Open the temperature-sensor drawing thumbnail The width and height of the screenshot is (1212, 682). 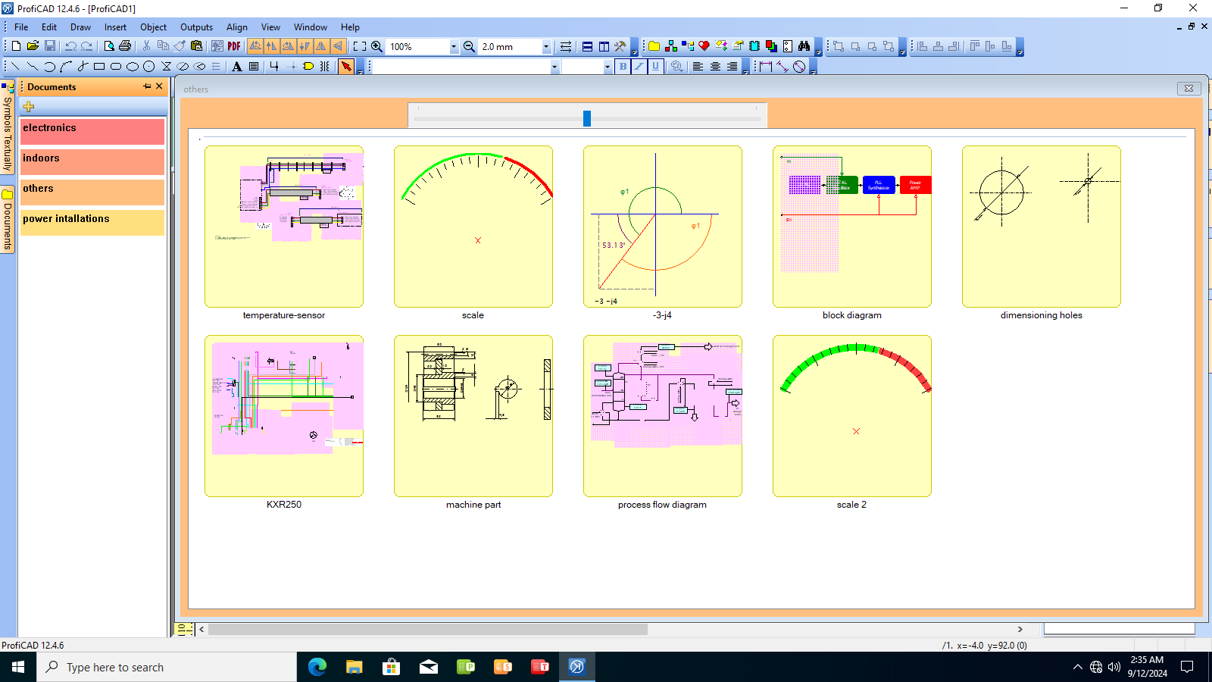284,227
